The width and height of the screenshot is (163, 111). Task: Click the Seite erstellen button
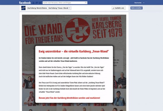click(136, 8)
